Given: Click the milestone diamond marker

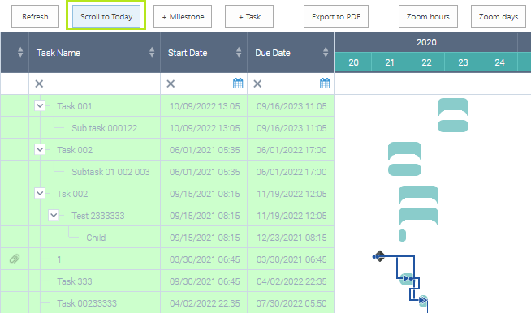Looking at the screenshot, I should click(380, 256).
